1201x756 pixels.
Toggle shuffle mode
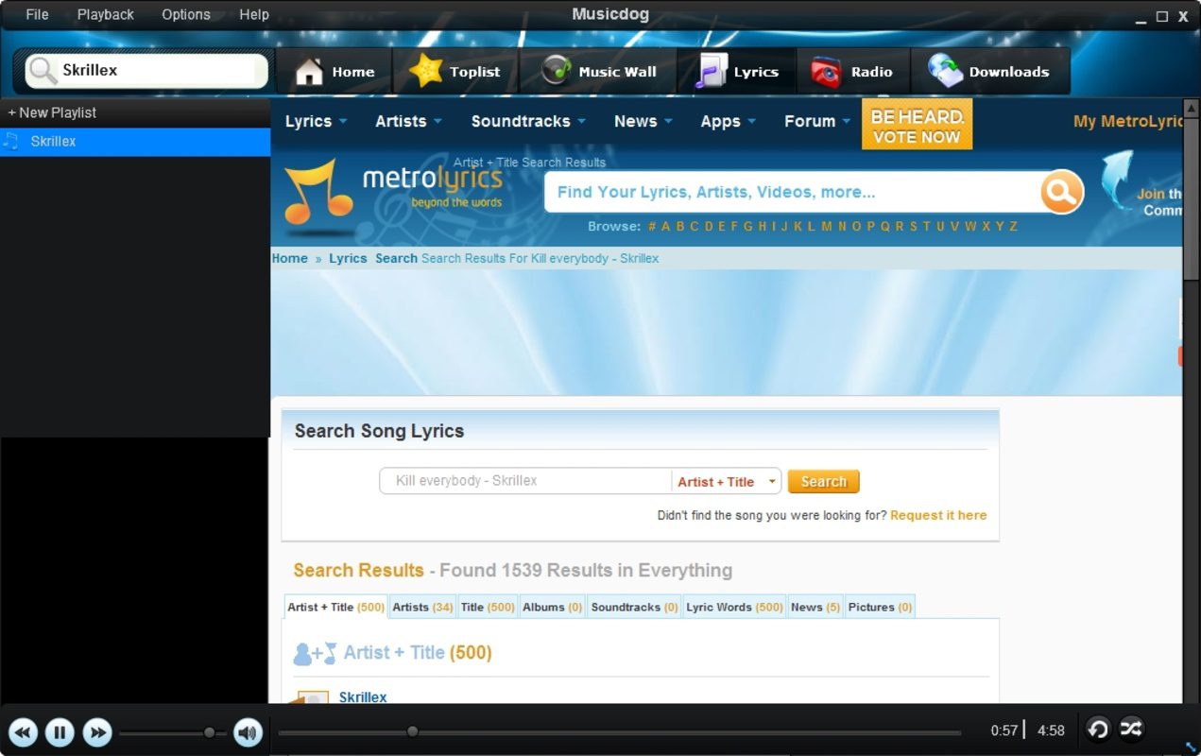pyautogui.click(x=1131, y=728)
